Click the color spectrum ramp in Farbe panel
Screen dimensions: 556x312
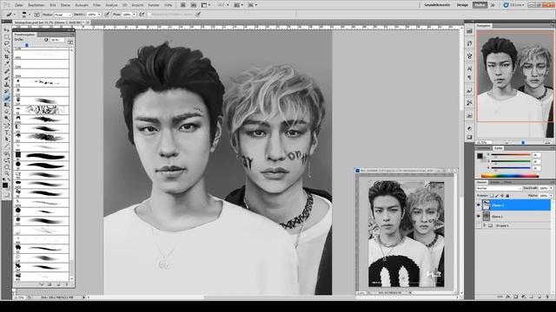510,175
